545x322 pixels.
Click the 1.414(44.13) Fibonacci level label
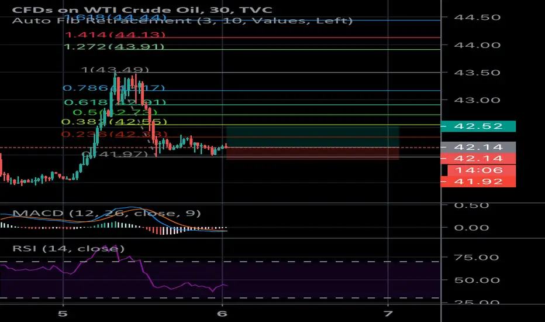(115, 35)
